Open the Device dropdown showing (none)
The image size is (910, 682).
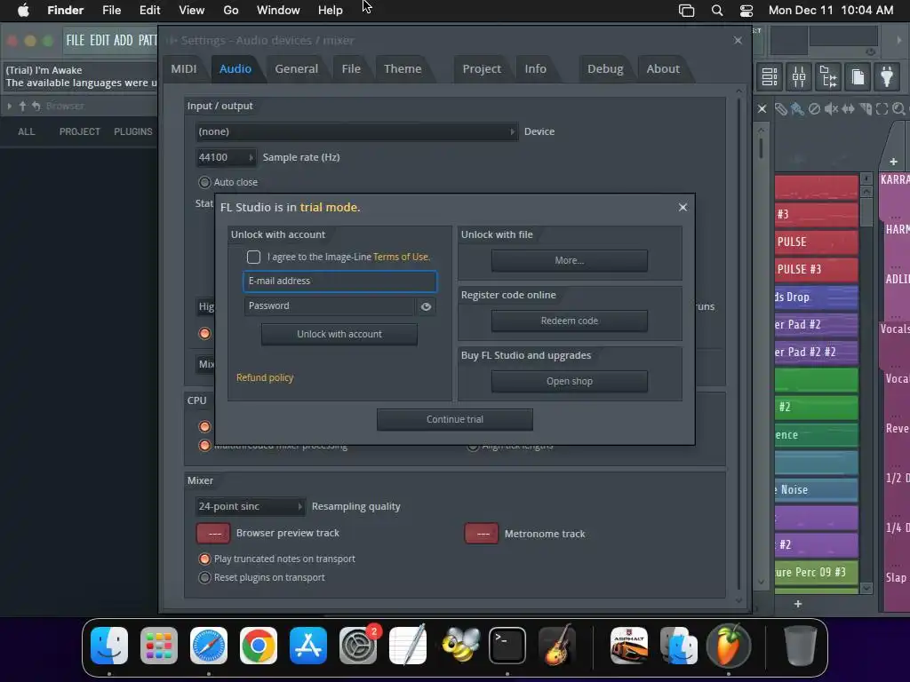(x=356, y=131)
